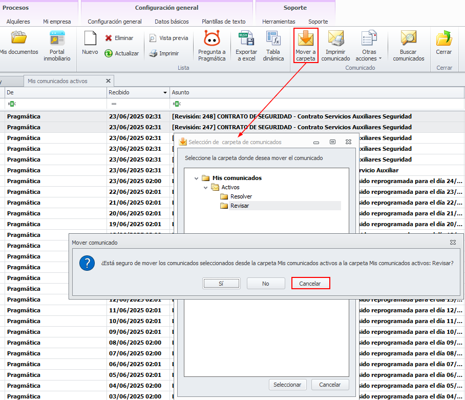Click the Mover comunicado question mark icon
Screen dimensions: 465x400
coord(87,263)
